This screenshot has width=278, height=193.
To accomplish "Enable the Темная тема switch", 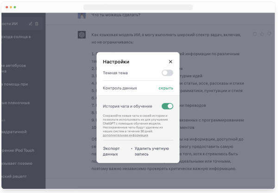I will (x=167, y=73).
